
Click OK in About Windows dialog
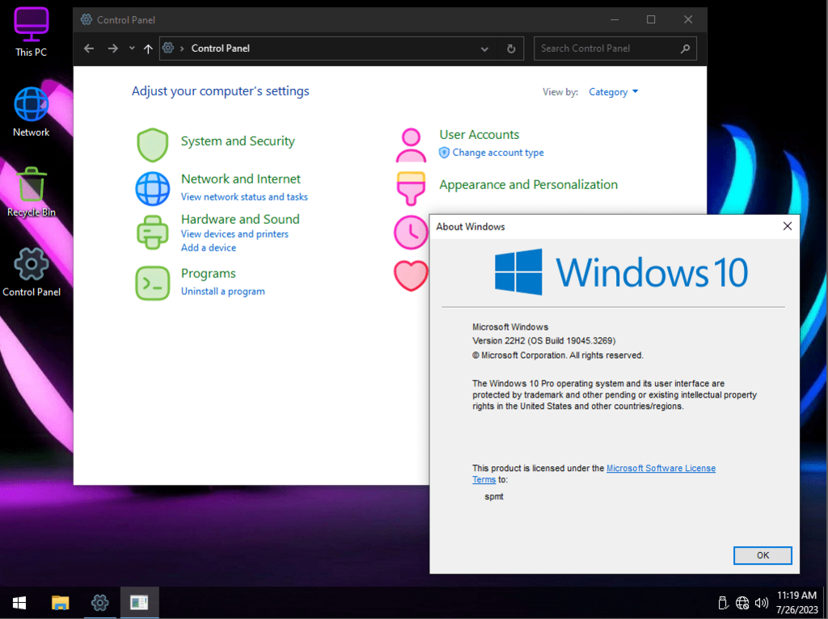coord(763,555)
